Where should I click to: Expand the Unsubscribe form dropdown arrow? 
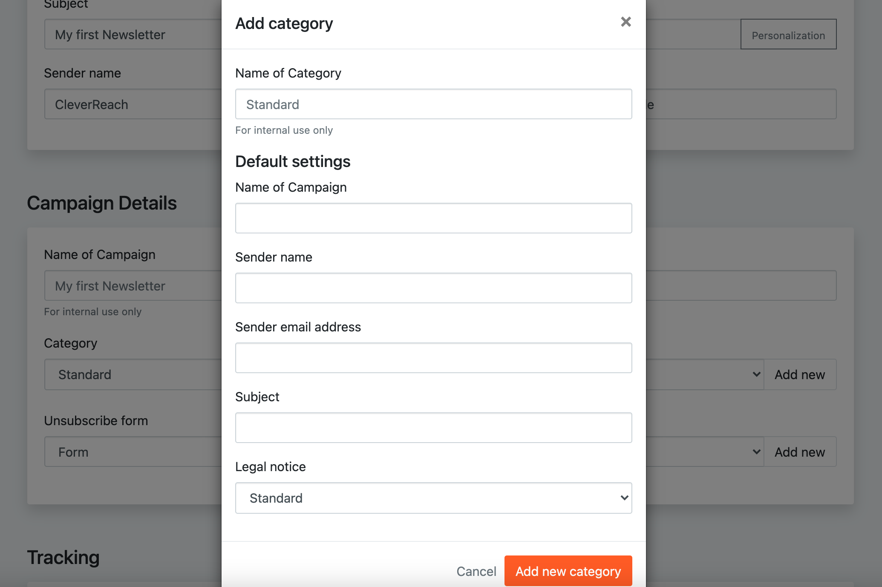coord(756,452)
